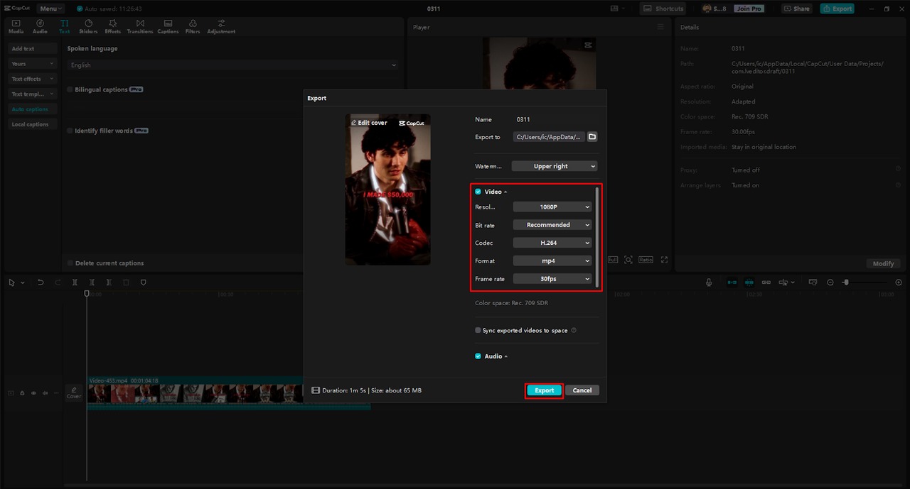Open the Resolution 1080P dropdown
Image resolution: width=910 pixels, height=489 pixels.
click(x=553, y=207)
